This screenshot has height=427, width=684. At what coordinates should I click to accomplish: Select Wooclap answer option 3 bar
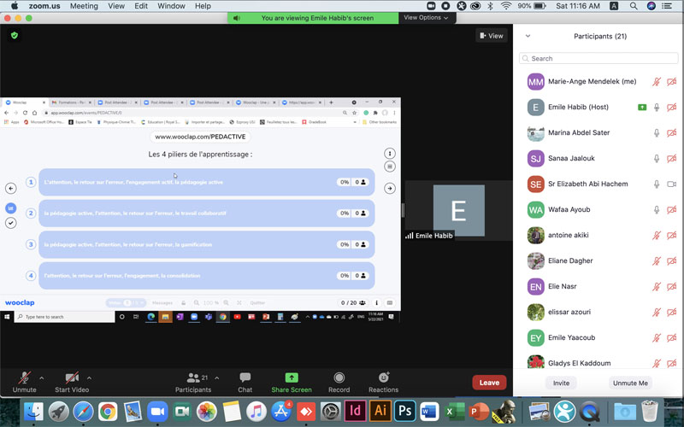coord(207,244)
